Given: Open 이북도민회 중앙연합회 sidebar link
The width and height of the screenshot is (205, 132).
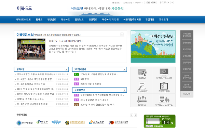Looking at the screenshot, I should (x=187, y=35).
